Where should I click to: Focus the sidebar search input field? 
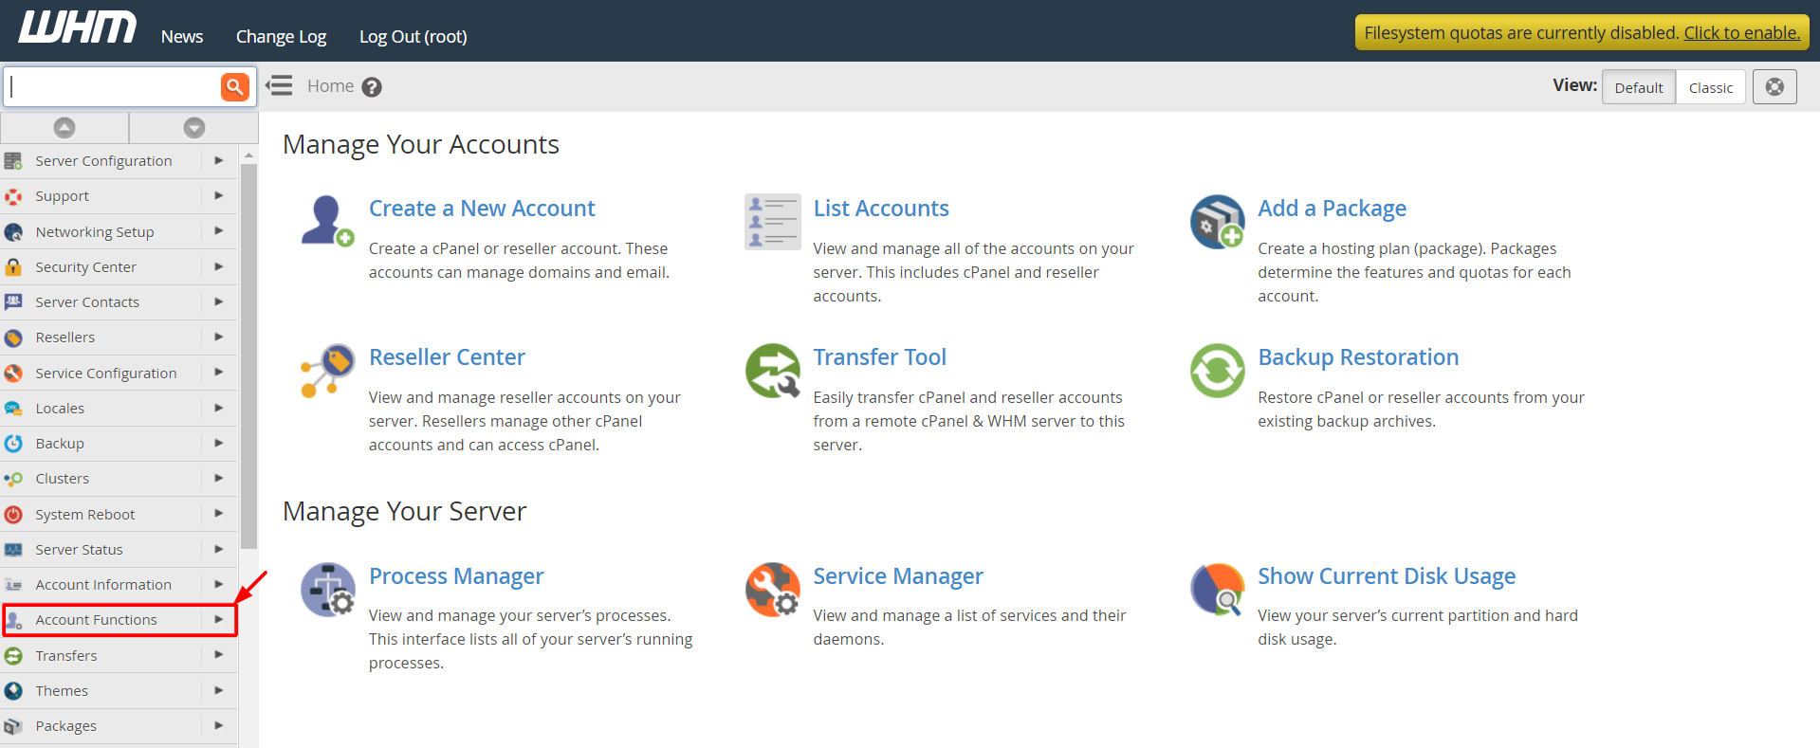114,87
